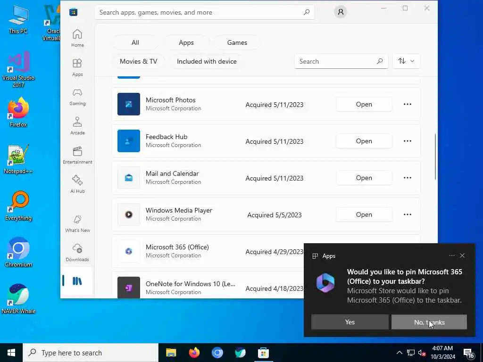Click the Microsoft 365 logo in toast
Viewport: 483px width, 362px height.
pos(325,282)
